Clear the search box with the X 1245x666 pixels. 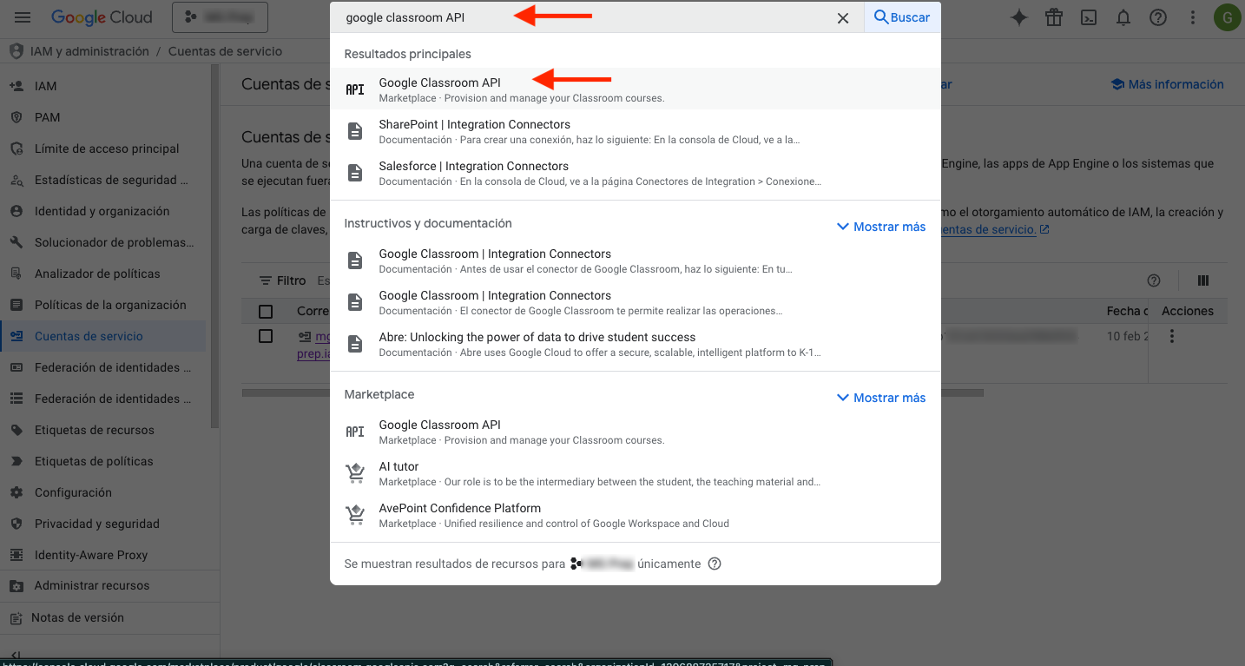[842, 18]
